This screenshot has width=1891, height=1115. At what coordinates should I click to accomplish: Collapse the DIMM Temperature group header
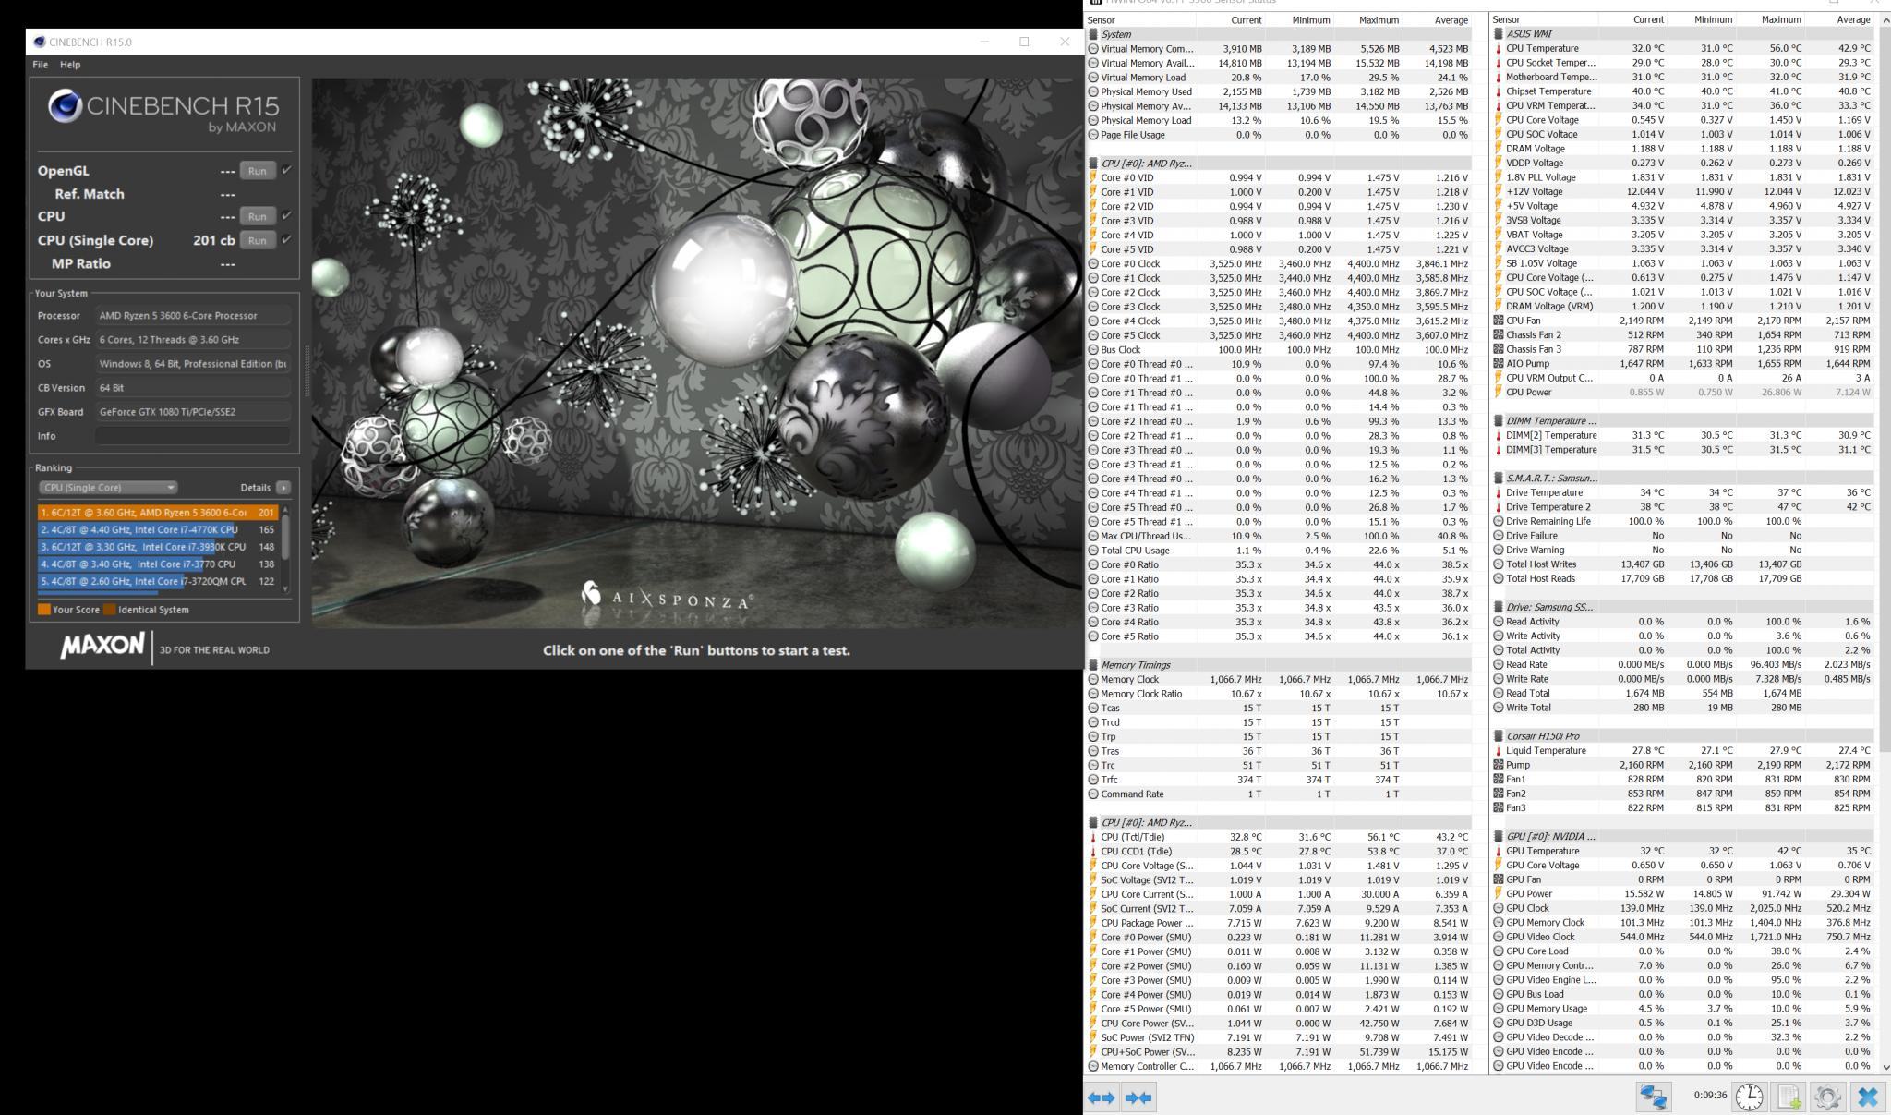1682,421
